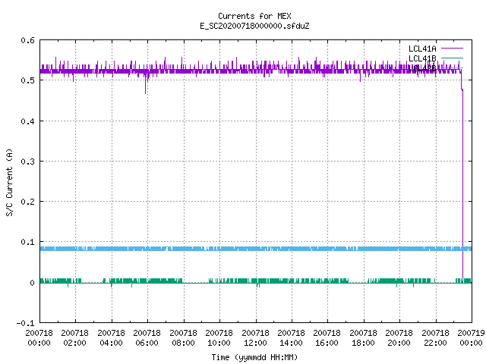Click the purple LCL41A trace dip near 06:00
This screenshot has width=486, height=364.
(145, 84)
